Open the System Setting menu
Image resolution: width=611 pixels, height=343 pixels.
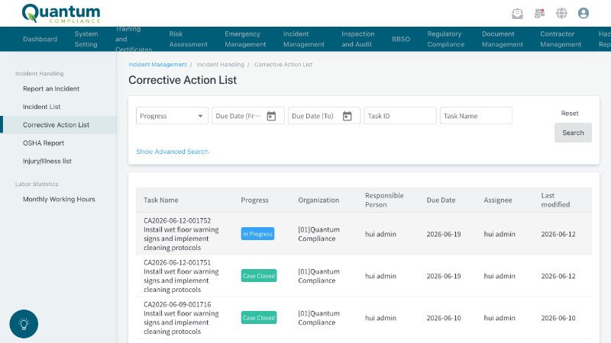point(86,40)
